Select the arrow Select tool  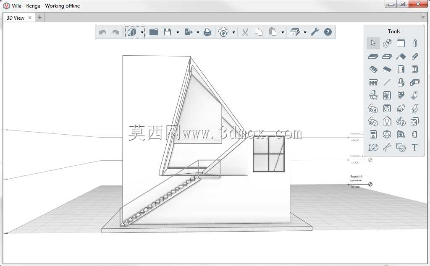(x=373, y=43)
